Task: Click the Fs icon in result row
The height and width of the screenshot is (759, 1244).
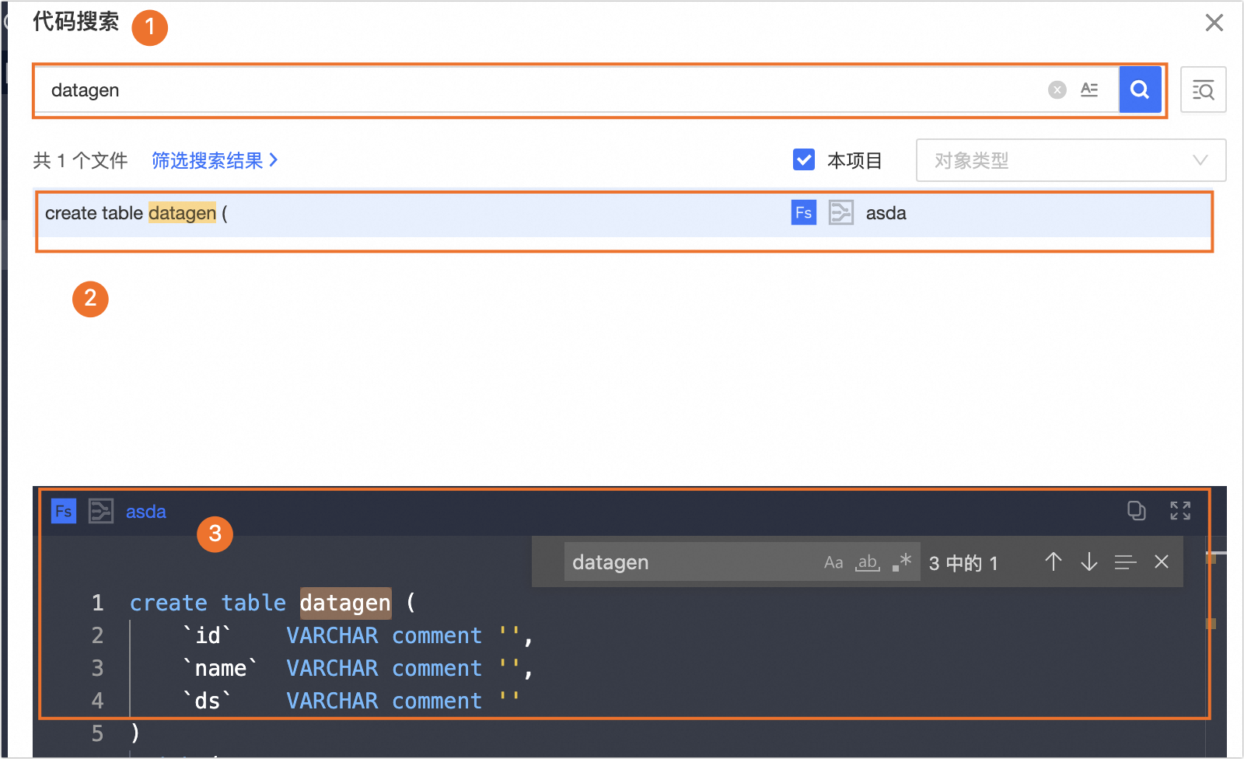Action: point(804,213)
